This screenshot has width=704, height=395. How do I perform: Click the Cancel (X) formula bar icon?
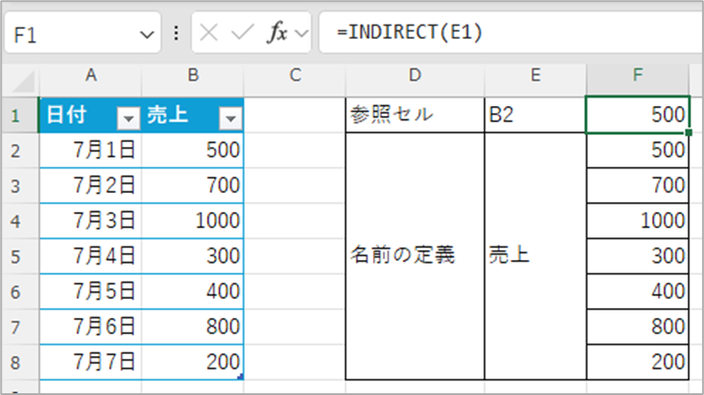tap(209, 34)
